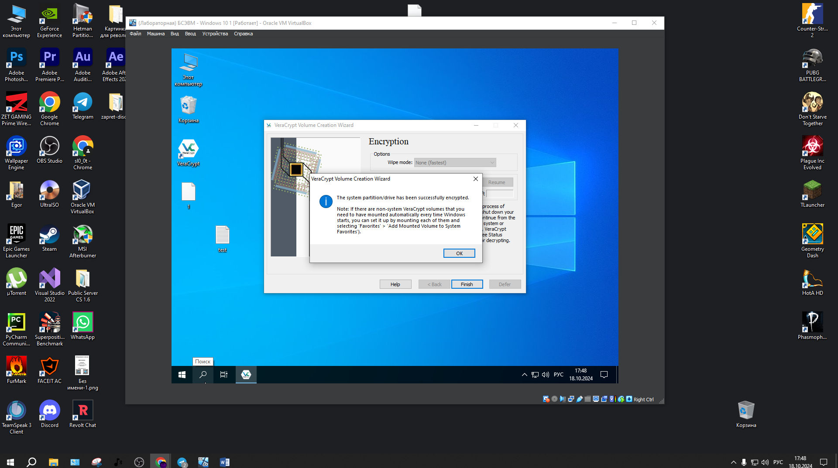The image size is (838, 468).
Task: Click Help button in the VeraCrypt wizard
Action: [395, 284]
